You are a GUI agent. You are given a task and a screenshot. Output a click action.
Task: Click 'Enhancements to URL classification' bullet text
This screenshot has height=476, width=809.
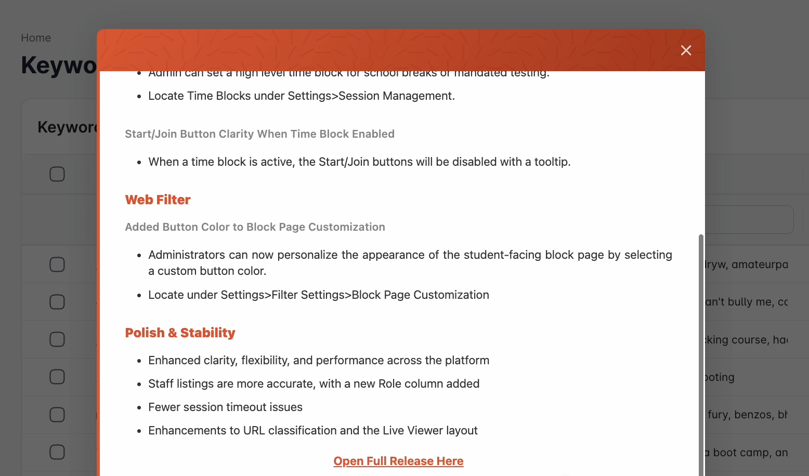[x=313, y=431]
